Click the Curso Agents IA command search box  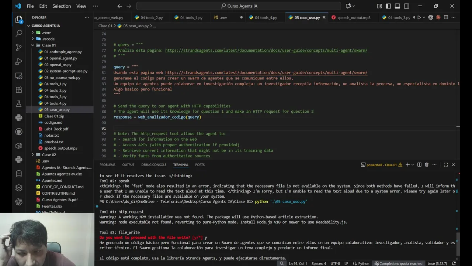239,6
